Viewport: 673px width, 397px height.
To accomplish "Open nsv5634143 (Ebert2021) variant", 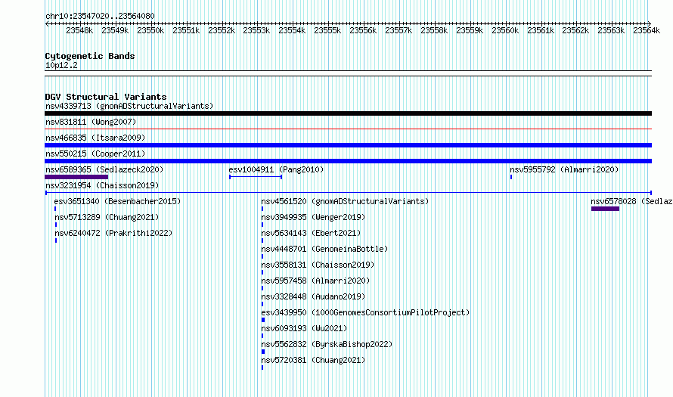I will tap(312, 233).
